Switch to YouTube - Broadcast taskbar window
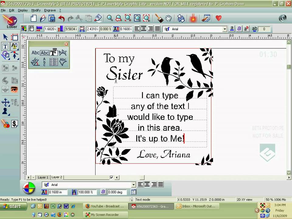The height and width of the screenshot is (219, 292). (x=105, y=206)
